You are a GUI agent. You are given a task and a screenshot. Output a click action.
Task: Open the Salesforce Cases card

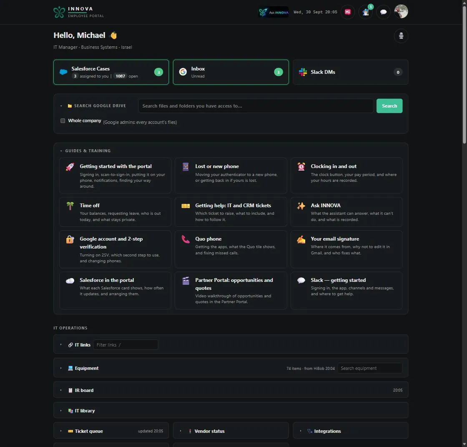[x=111, y=72]
